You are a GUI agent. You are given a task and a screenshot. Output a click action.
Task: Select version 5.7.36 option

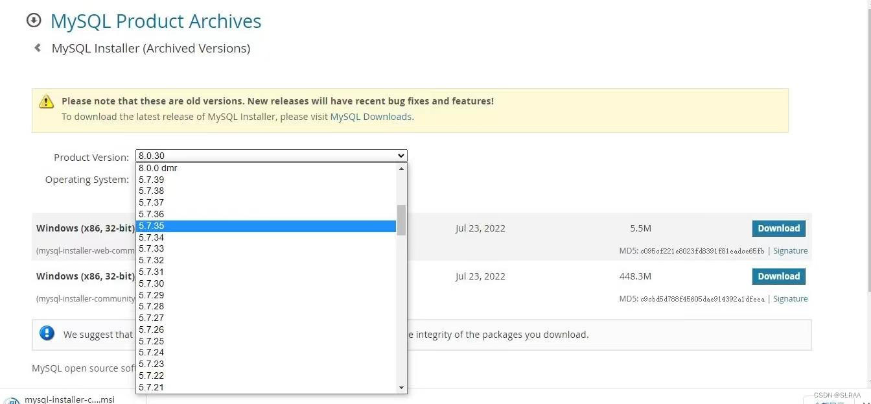[x=266, y=215]
